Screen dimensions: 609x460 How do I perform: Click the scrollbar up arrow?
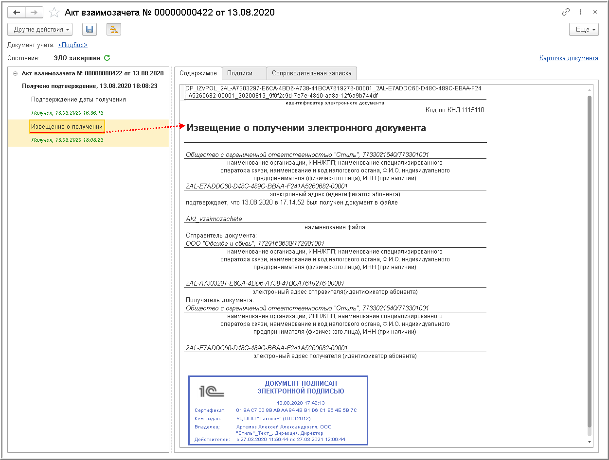tap(590, 89)
